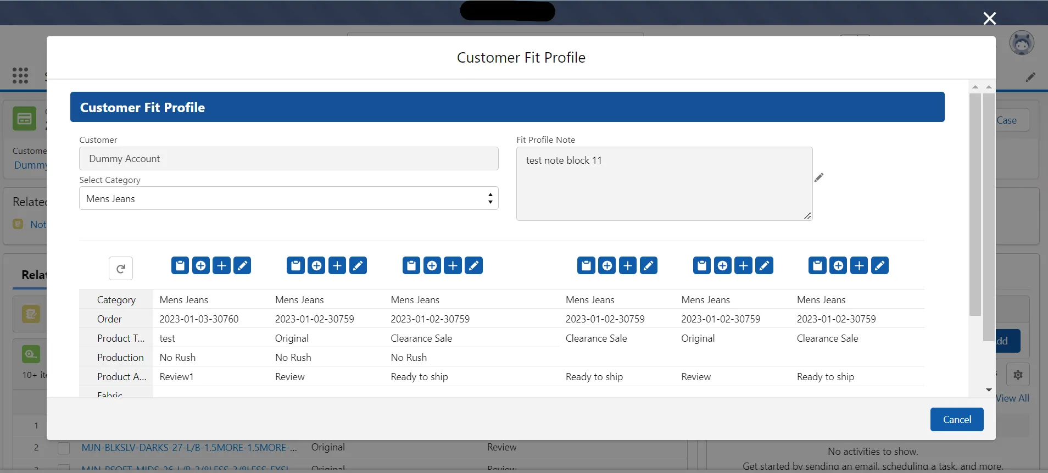Viewport: 1048px width, 473px height.
Task: Open the app launcher grid icon
Action: click(x=20, y=75)
